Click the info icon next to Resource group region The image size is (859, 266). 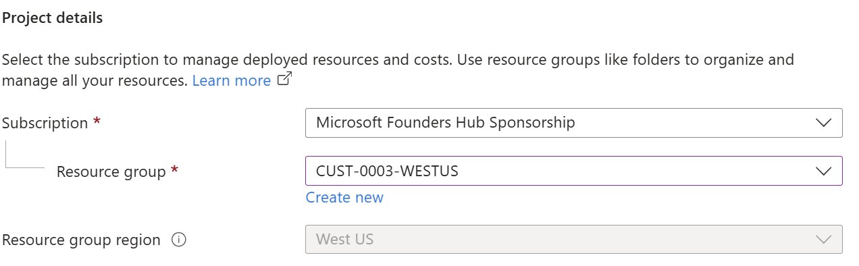point(179,240)
